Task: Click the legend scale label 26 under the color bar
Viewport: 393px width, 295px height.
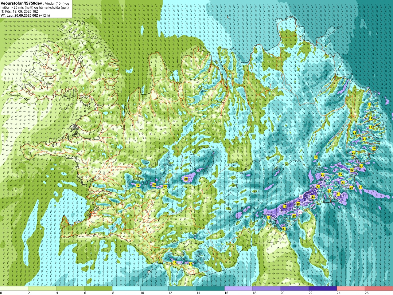Action: tap(367, 293)
